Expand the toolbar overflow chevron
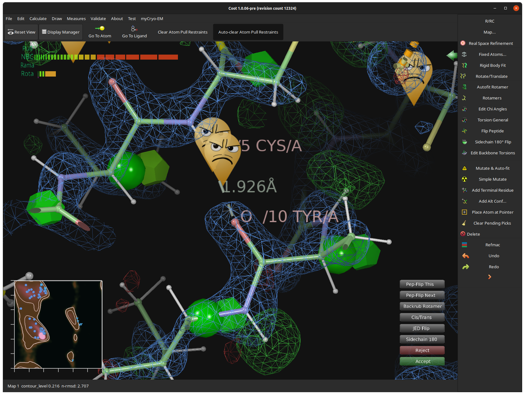This screenshot has height=395, width=525. [489, 277]
